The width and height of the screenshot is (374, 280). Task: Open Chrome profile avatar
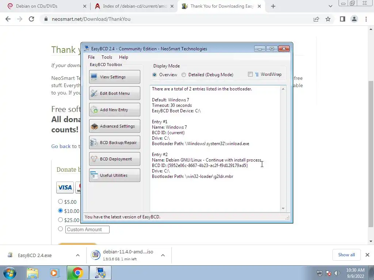pyautogui.click(x=354, y=19)
